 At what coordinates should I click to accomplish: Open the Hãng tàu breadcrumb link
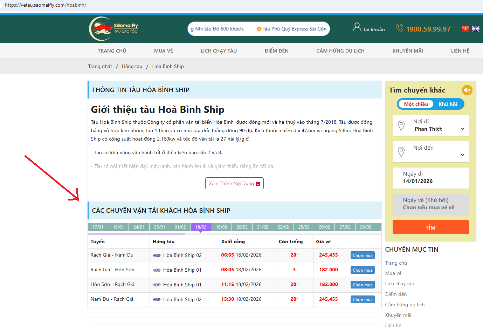(x=132, y=66)
